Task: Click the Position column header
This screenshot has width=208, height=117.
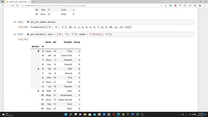Action: (68, 42)
